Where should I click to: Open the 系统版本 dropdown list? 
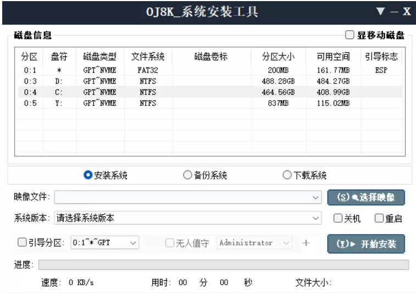click(315, 218)
